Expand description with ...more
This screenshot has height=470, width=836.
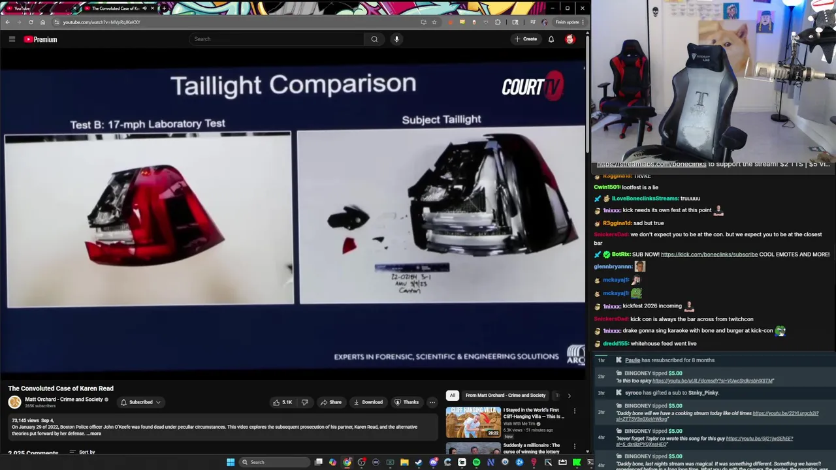coord(95,433)
